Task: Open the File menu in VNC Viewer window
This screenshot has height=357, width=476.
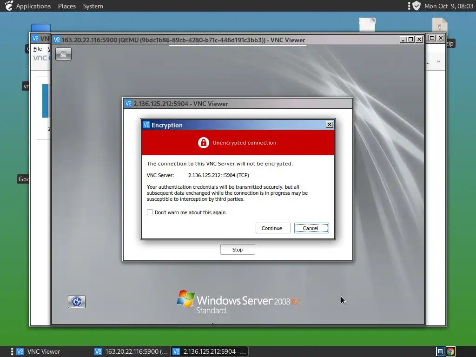Action: (x=38, y=49)
